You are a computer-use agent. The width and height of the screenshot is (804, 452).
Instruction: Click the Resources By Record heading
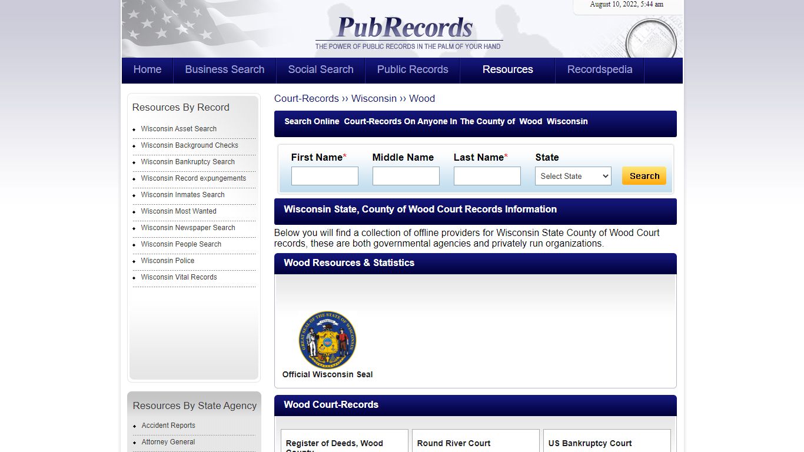181,107
